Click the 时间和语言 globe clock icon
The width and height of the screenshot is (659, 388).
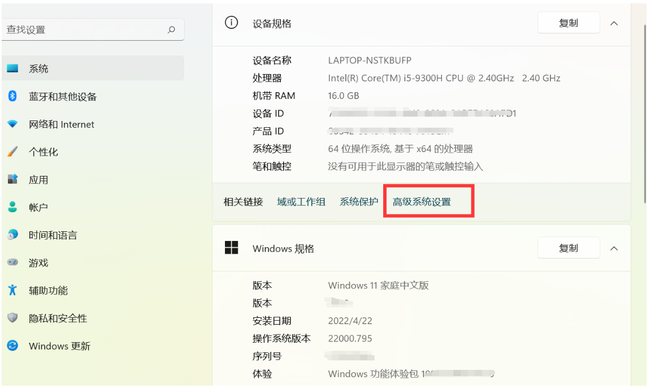(12, 235)
